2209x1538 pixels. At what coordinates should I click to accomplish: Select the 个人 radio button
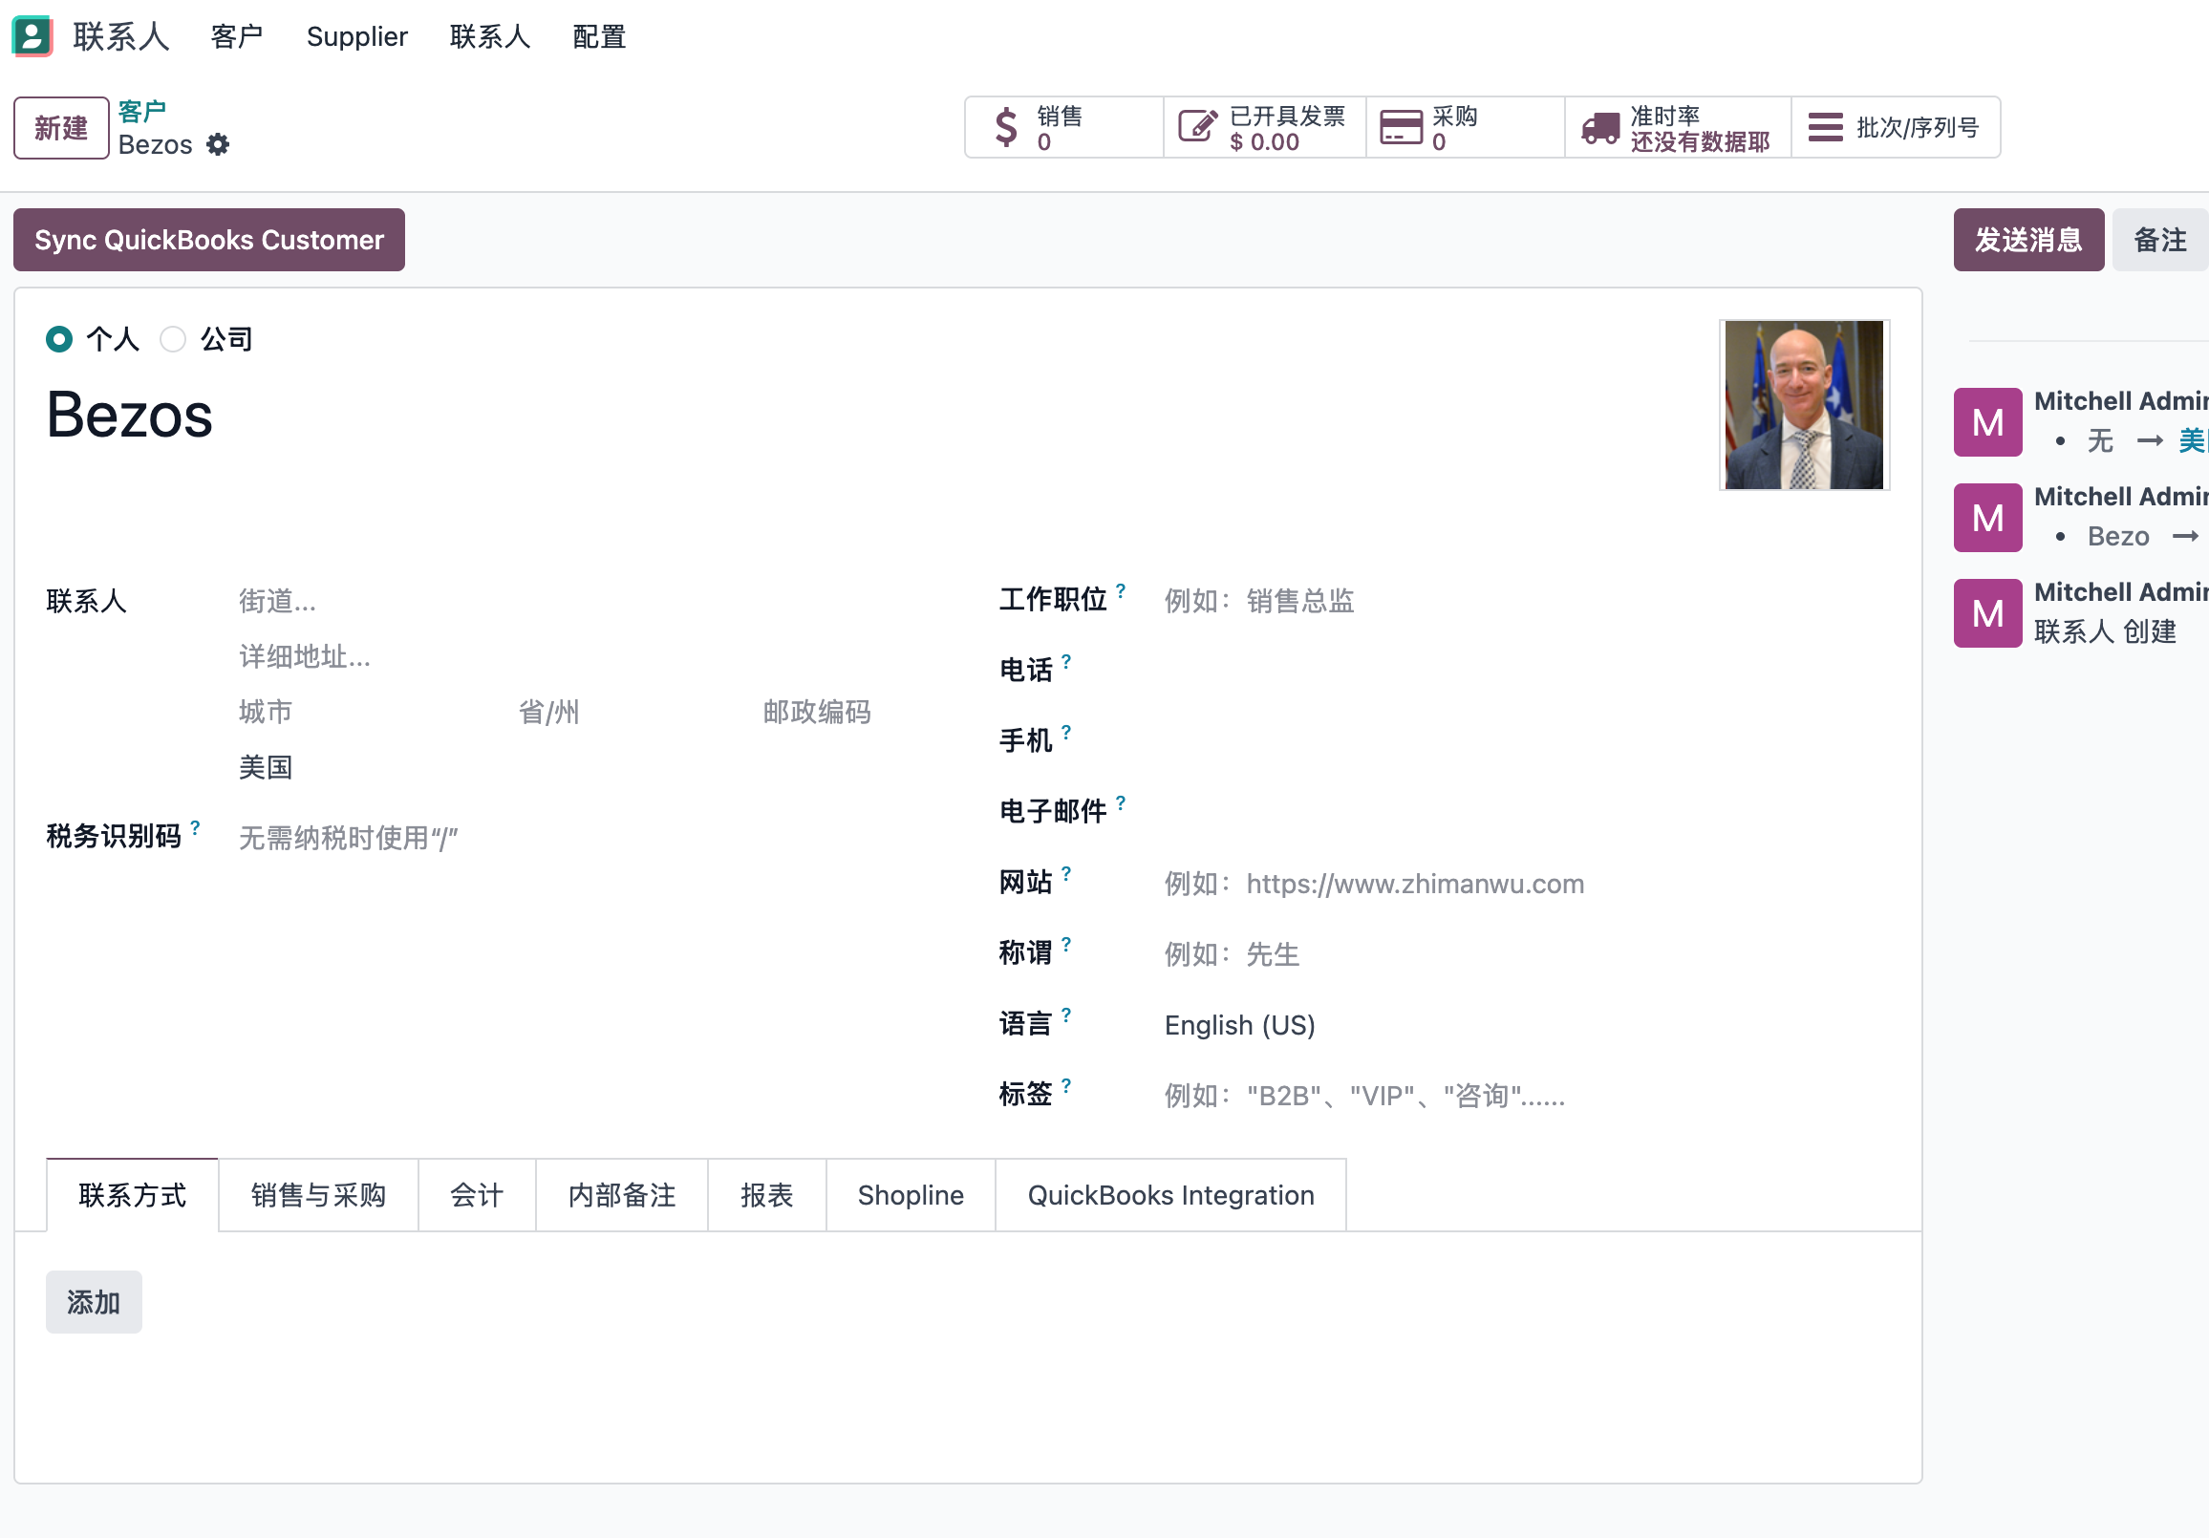58,338
